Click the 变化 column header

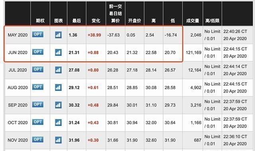click(x=96, y=21)
